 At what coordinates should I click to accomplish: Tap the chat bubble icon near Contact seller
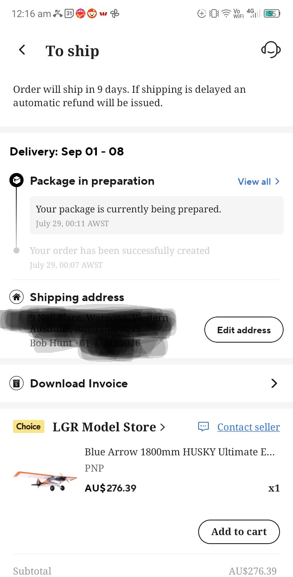[x=203, y=426]
